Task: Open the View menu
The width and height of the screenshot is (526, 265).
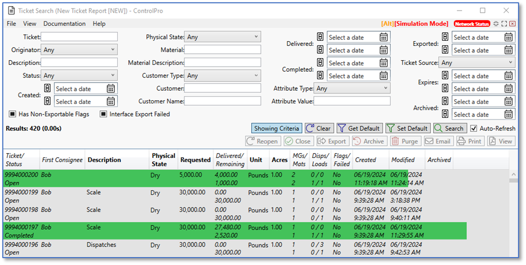Action: pos(30,24)
